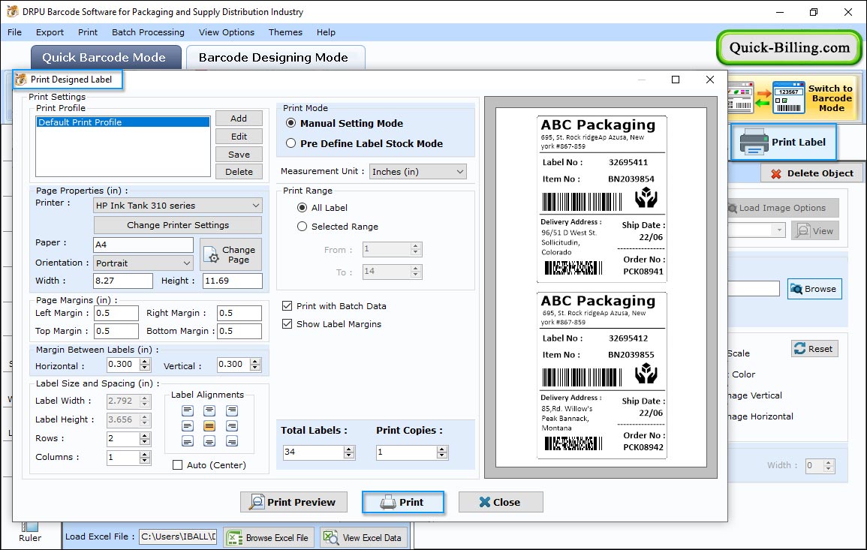Switch to Barcode Designing Mode tab
Screen dimensions: 867x550
(x=274, y=58)
